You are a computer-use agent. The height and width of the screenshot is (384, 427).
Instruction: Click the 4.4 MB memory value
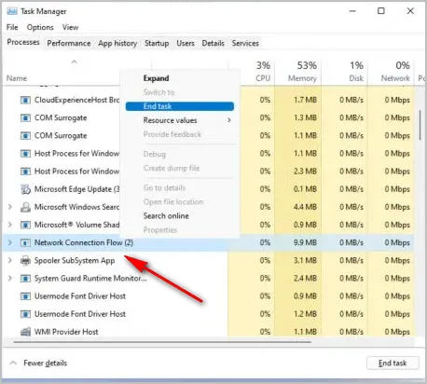[x=305, y=207]
